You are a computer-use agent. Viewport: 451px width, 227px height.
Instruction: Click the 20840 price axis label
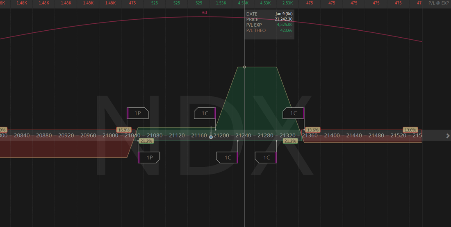[x=22, y=135]
